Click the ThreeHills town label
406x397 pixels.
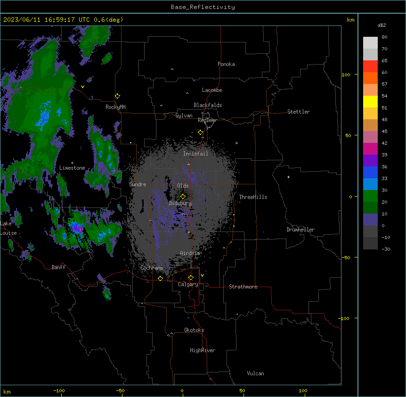pos(253,197)
